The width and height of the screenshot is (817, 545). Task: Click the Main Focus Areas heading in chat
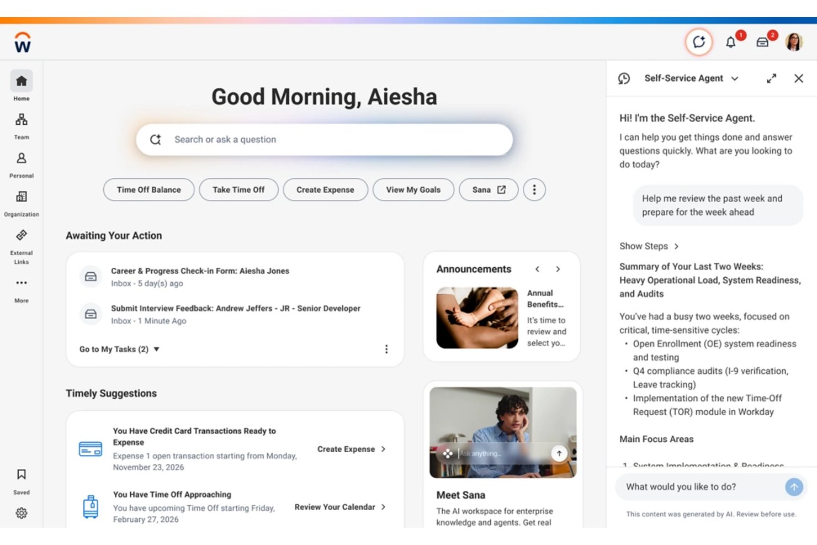coord(656,440)
